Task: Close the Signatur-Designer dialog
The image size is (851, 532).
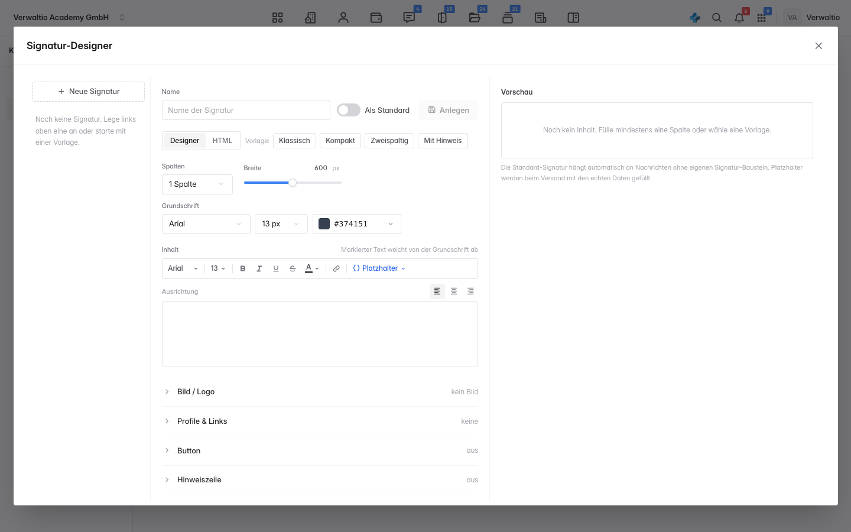Action: [x=818, y=46]
